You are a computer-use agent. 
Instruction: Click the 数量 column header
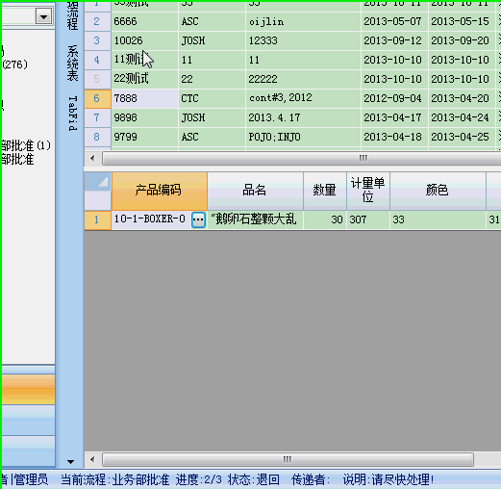pyautogui.click(x=325, y=191)
